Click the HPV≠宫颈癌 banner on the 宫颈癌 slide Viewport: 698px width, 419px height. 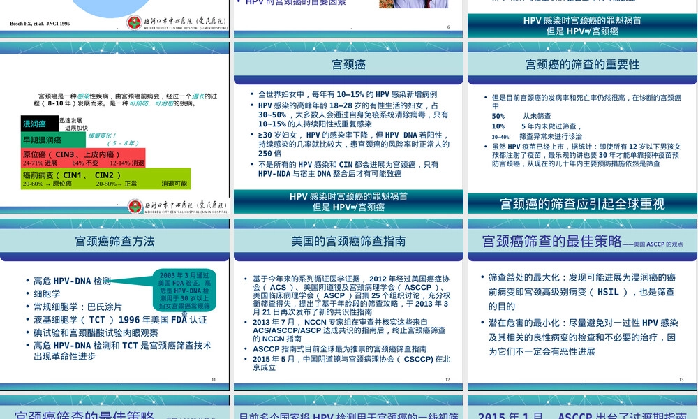click(348, 202)
